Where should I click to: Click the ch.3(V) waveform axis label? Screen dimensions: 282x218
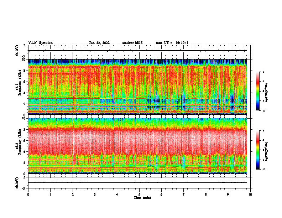click(x=17, y=183)
